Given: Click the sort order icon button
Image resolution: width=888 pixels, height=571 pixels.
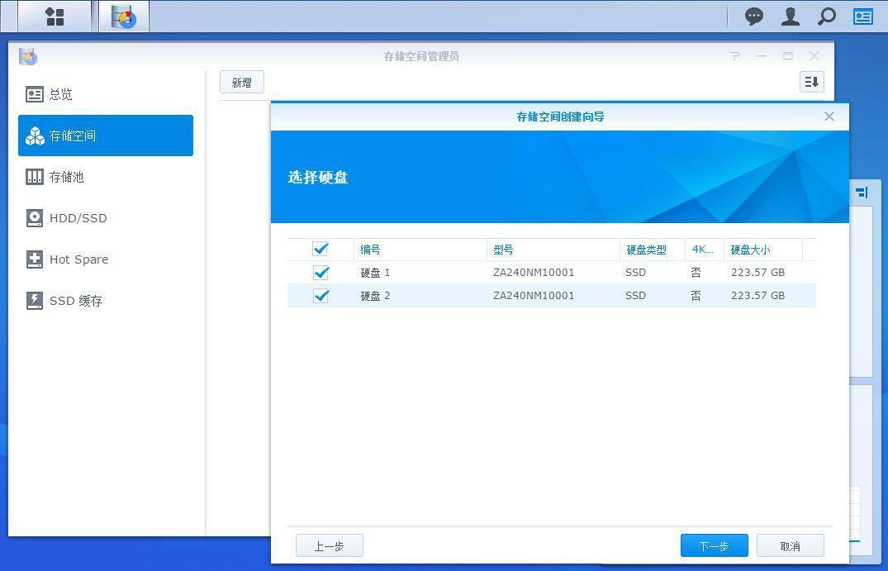Looking at the screenshot, I should (x=811, y=82).
